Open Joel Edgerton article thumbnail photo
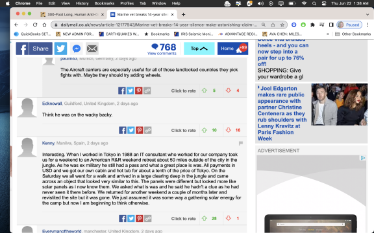Image resolution: width=374 pixels, height=233 pixels. click(x=339, y=104)
